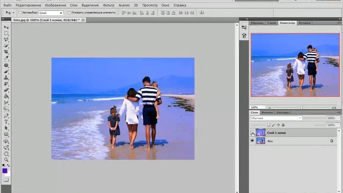Open the Изображение menu
Image resolution: width=343 pixels, height=193 pixels.
click(55, 5)
